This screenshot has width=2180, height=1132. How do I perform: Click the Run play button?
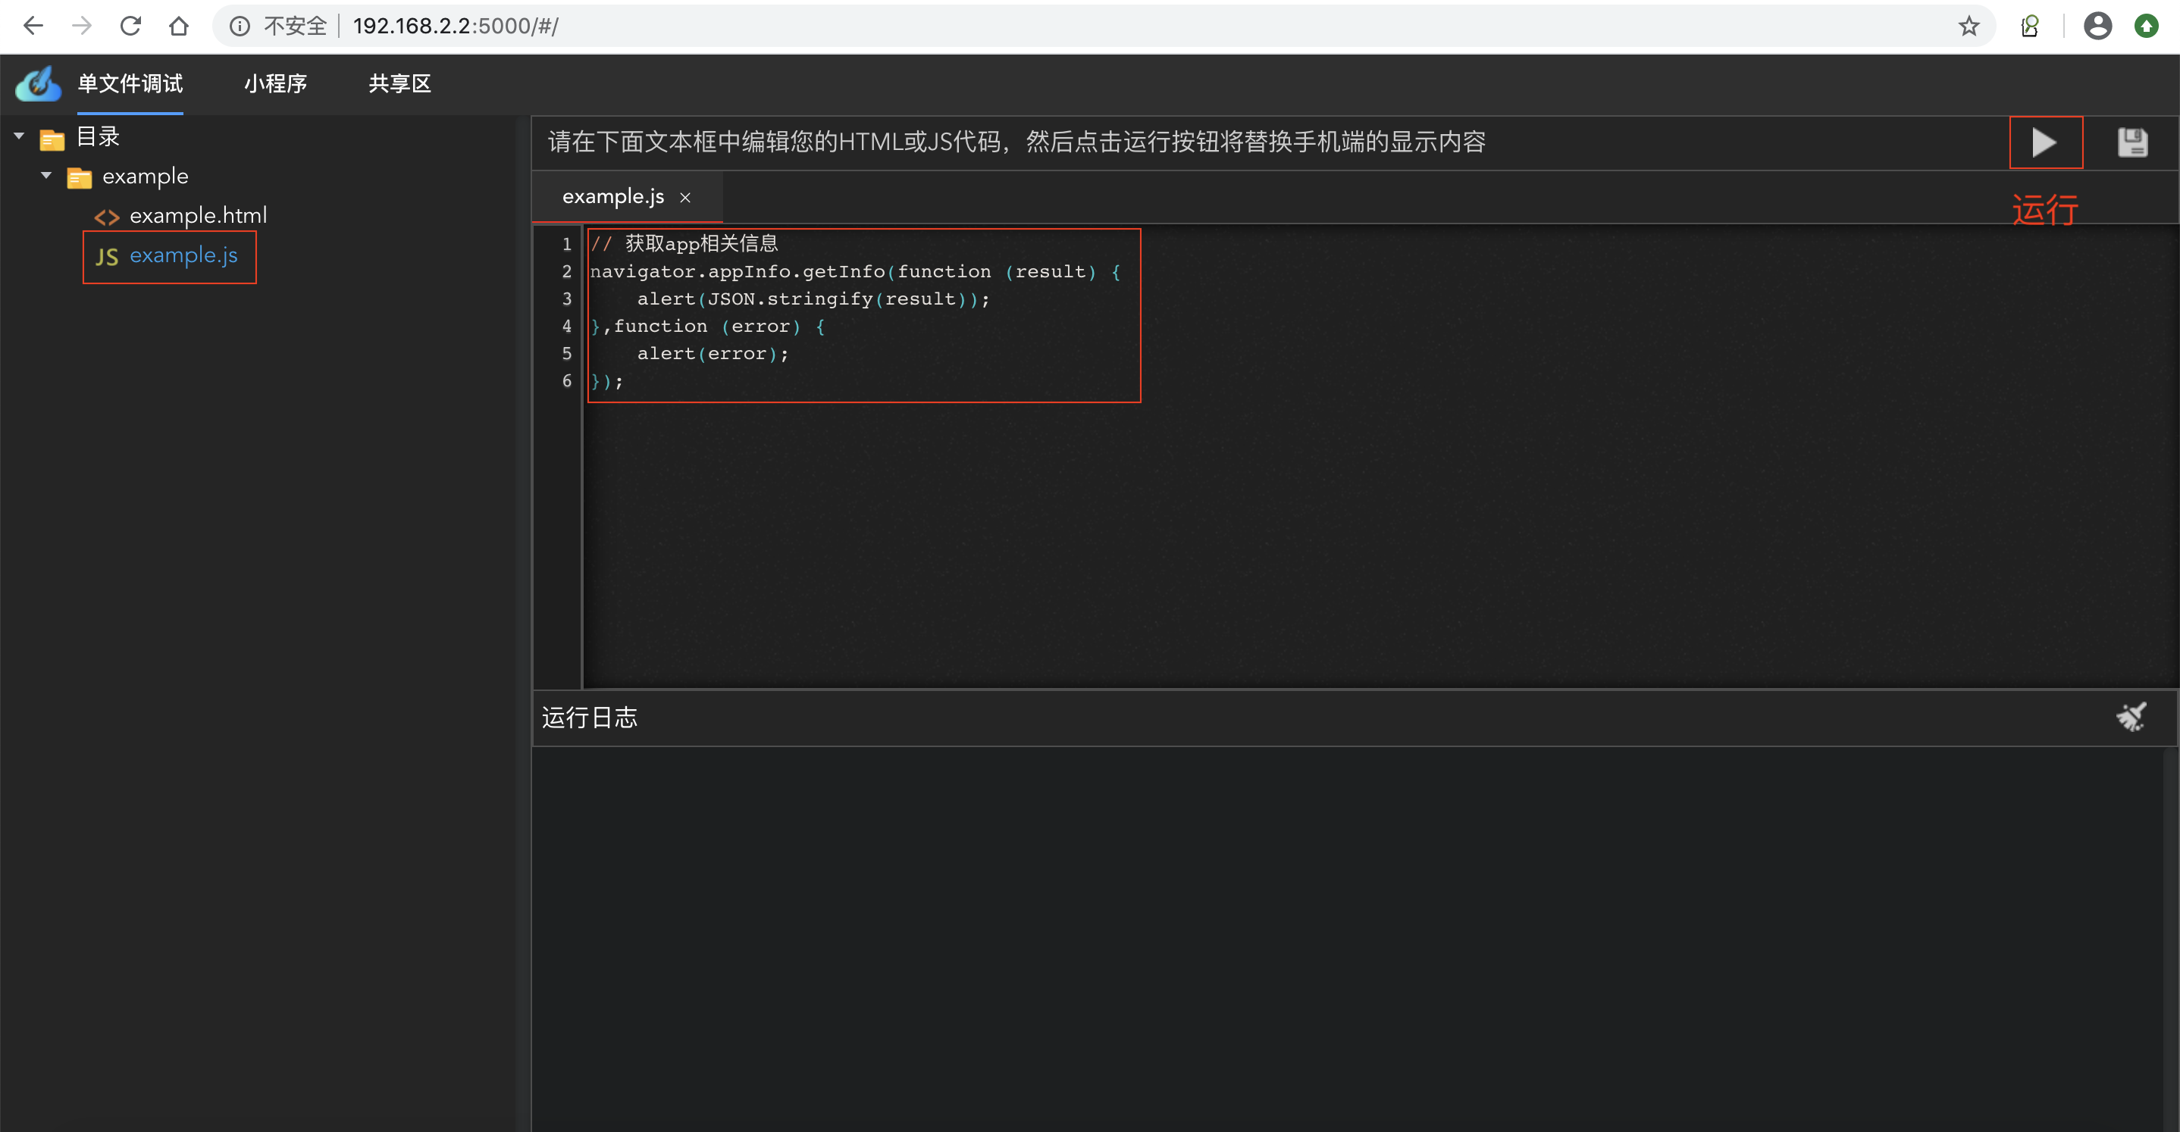point(2044,142)
